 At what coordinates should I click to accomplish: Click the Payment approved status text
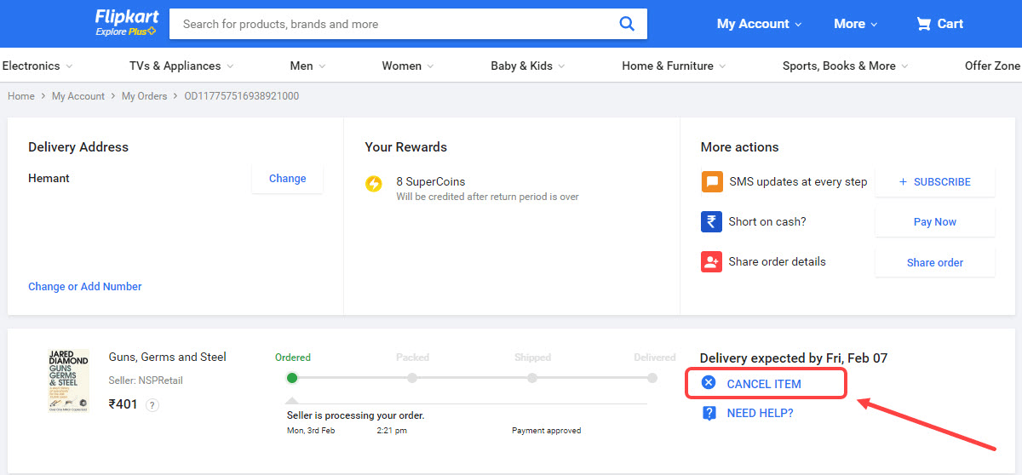[x=546, y=431]
